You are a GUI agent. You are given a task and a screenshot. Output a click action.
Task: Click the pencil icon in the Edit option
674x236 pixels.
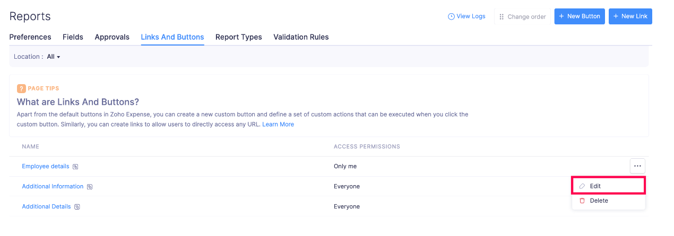coord(582,186)
